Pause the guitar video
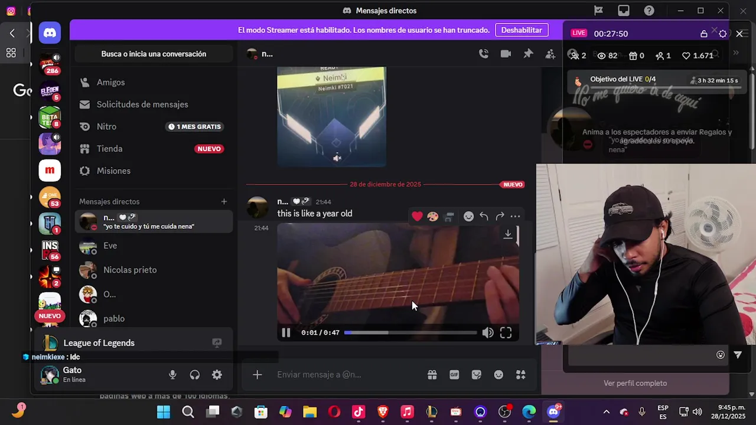This screenshot has height=425, width=756. pos(286,333)
